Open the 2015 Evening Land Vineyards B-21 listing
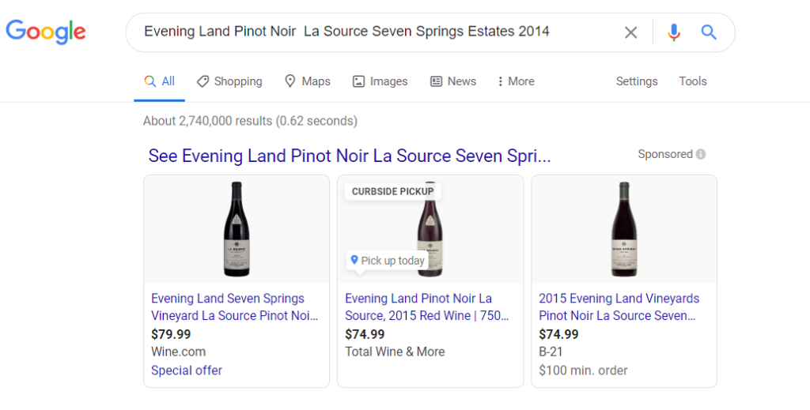 pyautogui.click(x=619, y=307)
